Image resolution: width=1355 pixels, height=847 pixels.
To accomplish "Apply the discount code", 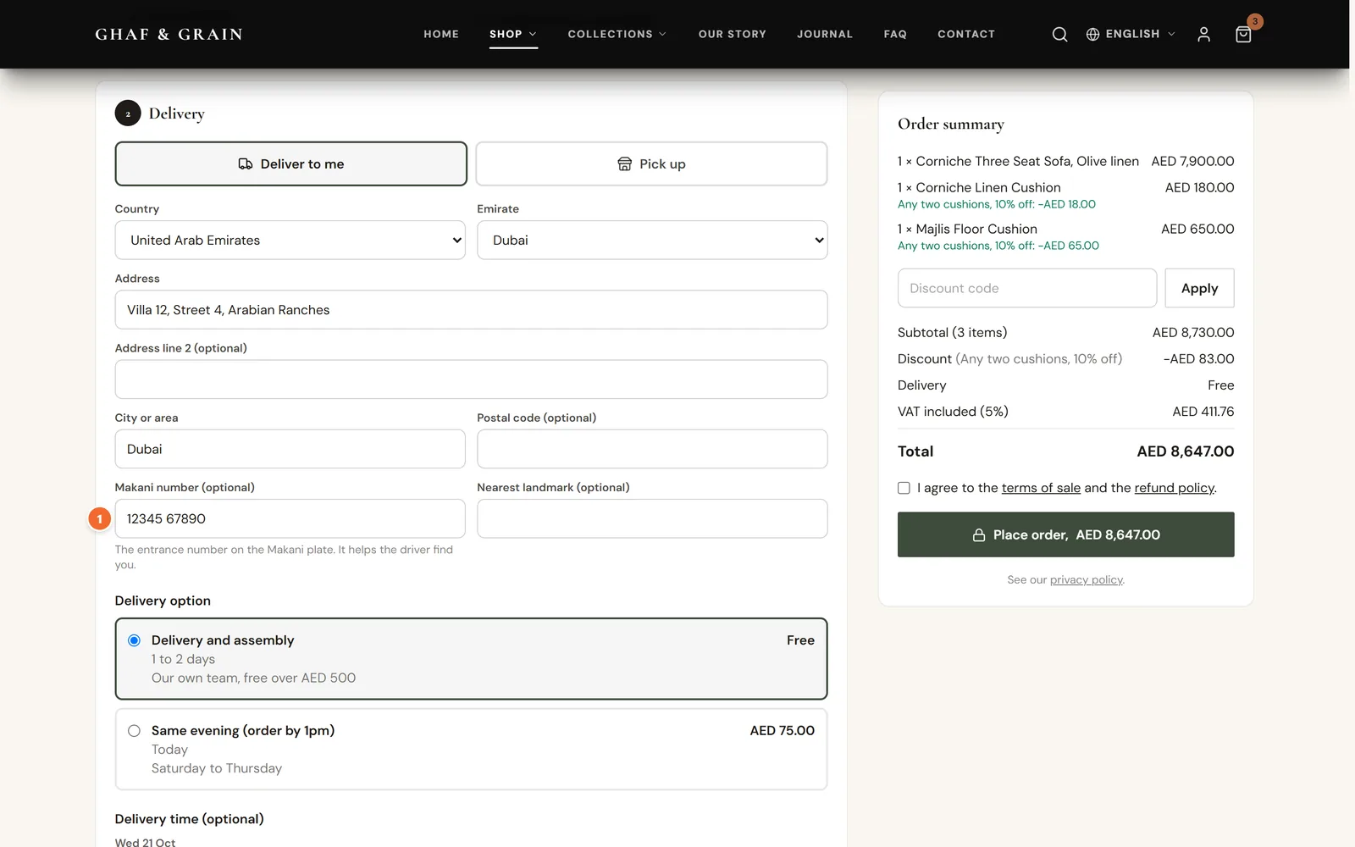I will pyautogui.click(x=1199, y=288).
